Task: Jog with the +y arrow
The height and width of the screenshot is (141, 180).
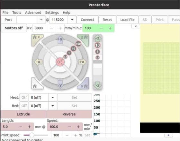Action: click(60, 40)
